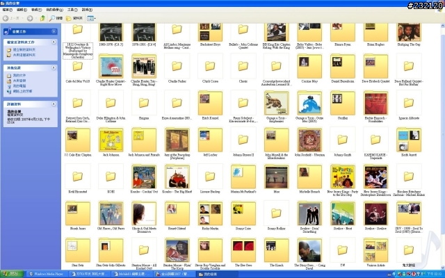Open the Forward button history dropdown arrow
The image size is (445, 278).
tap(35, 19)
